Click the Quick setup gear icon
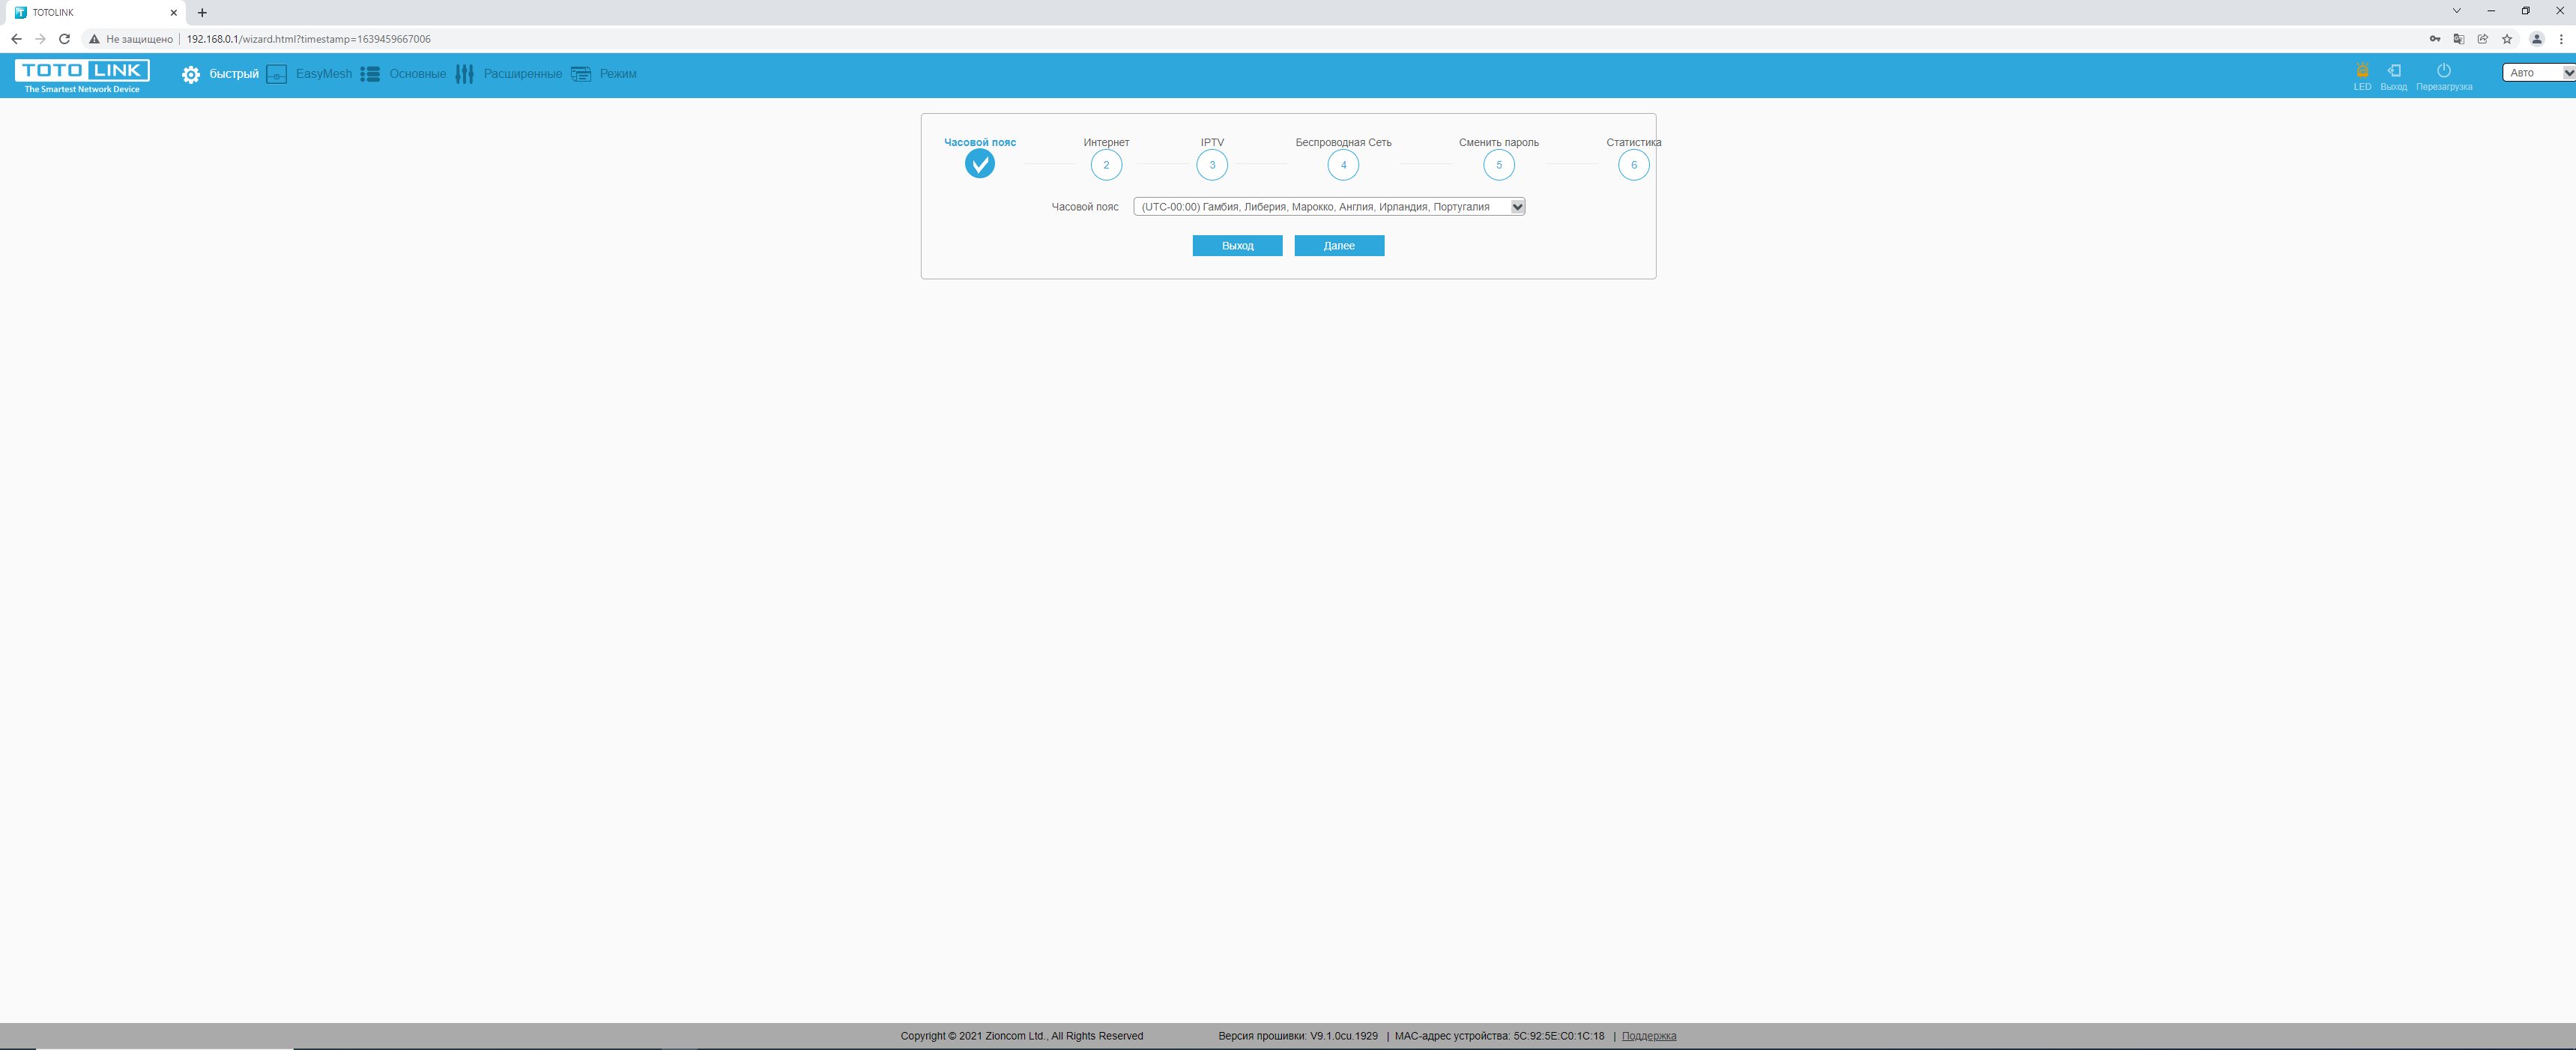This screenshot has width=2576, height=1050. click(190, 75)
